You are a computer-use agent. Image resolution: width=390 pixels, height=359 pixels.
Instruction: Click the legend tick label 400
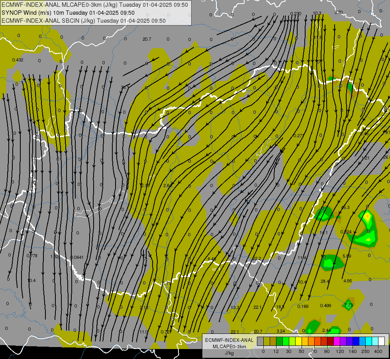coord(378,351)
